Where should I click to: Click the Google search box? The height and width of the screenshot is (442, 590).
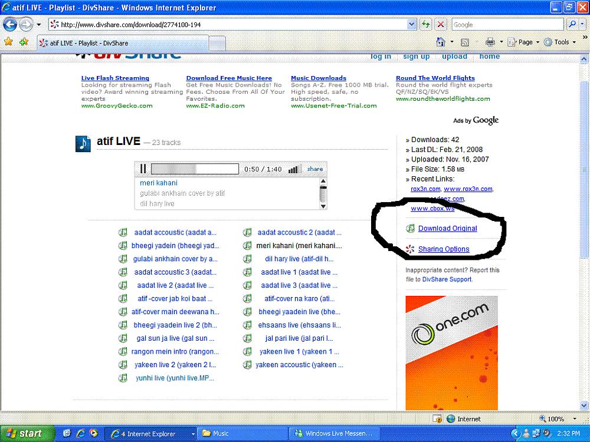point(507,25)
